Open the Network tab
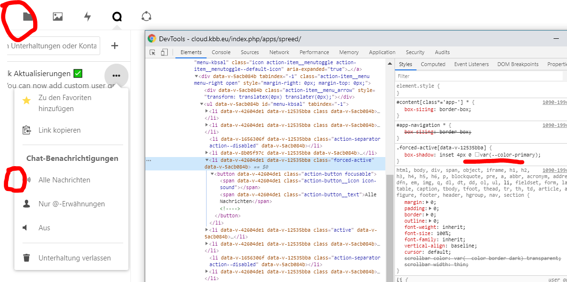This screenshot has height=282, width=567. [279, 52]
